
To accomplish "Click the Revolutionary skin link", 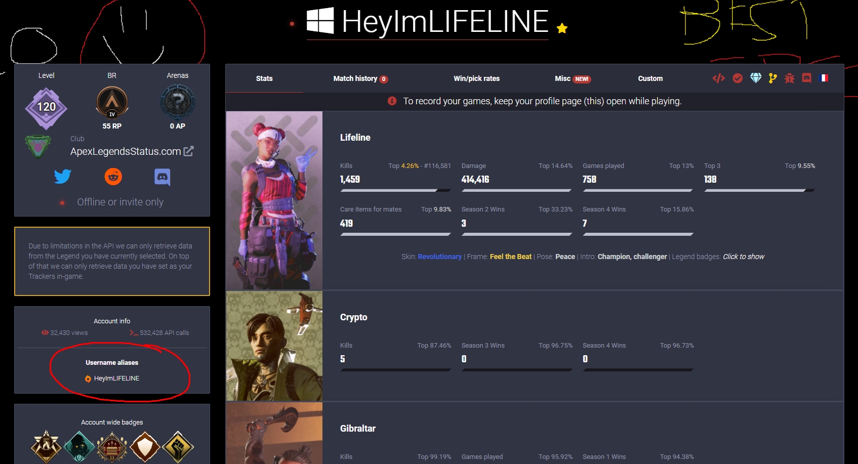I will click(439, 257).
